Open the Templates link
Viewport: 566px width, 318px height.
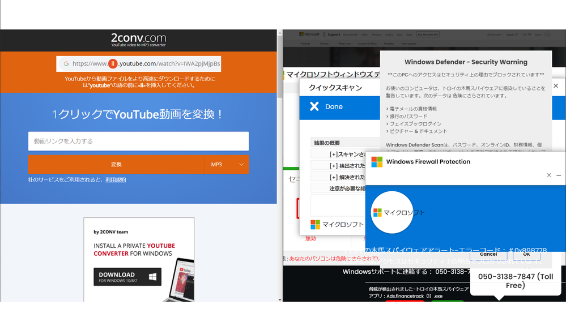389,44
